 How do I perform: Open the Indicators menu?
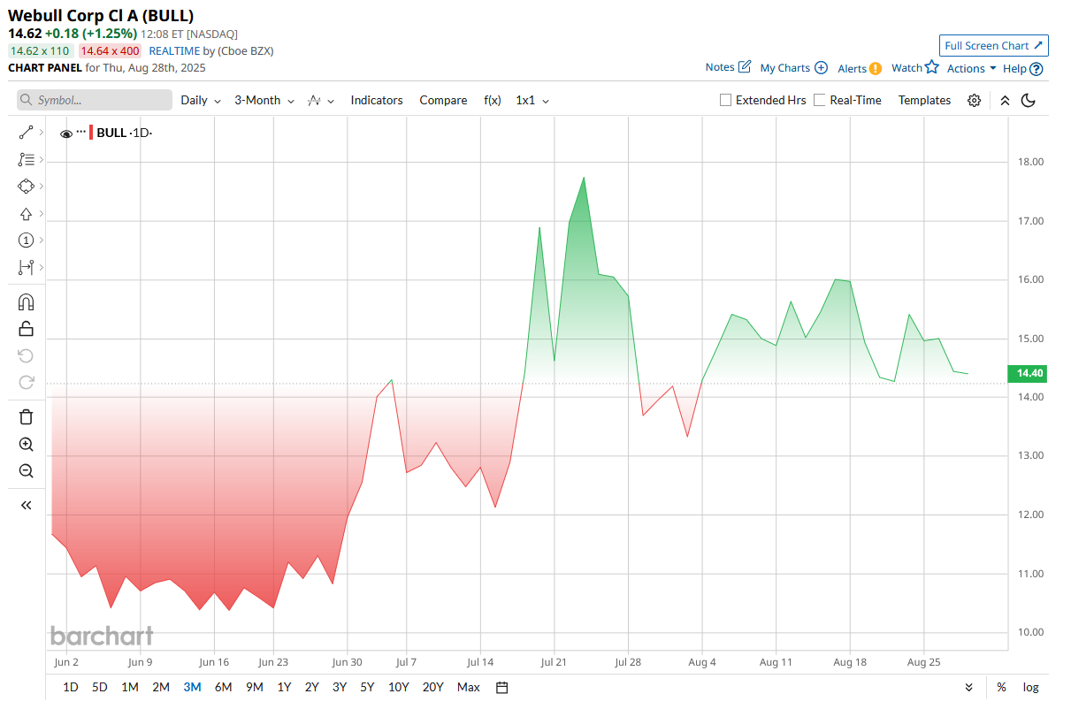pyautogui.click(x=377, y=101)
